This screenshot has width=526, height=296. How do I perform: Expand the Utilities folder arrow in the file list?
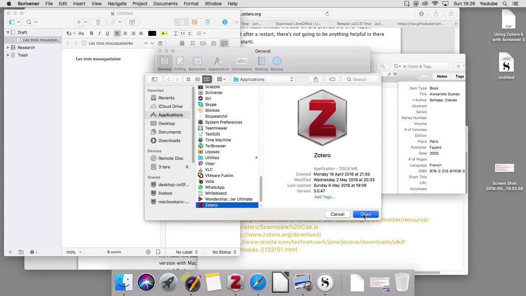point(256,158)
